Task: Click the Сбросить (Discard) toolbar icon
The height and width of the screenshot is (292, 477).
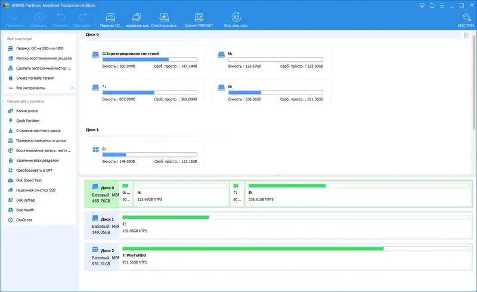Action: click(x=39, y=20)
